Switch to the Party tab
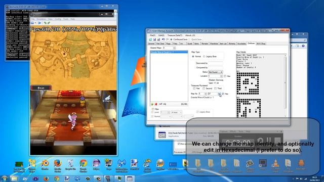Image resolution: width=324 pixels, height=182 pixels. point(176,43)
